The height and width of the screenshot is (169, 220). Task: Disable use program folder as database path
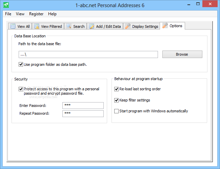pyautogui.click(x=21, y=64)
